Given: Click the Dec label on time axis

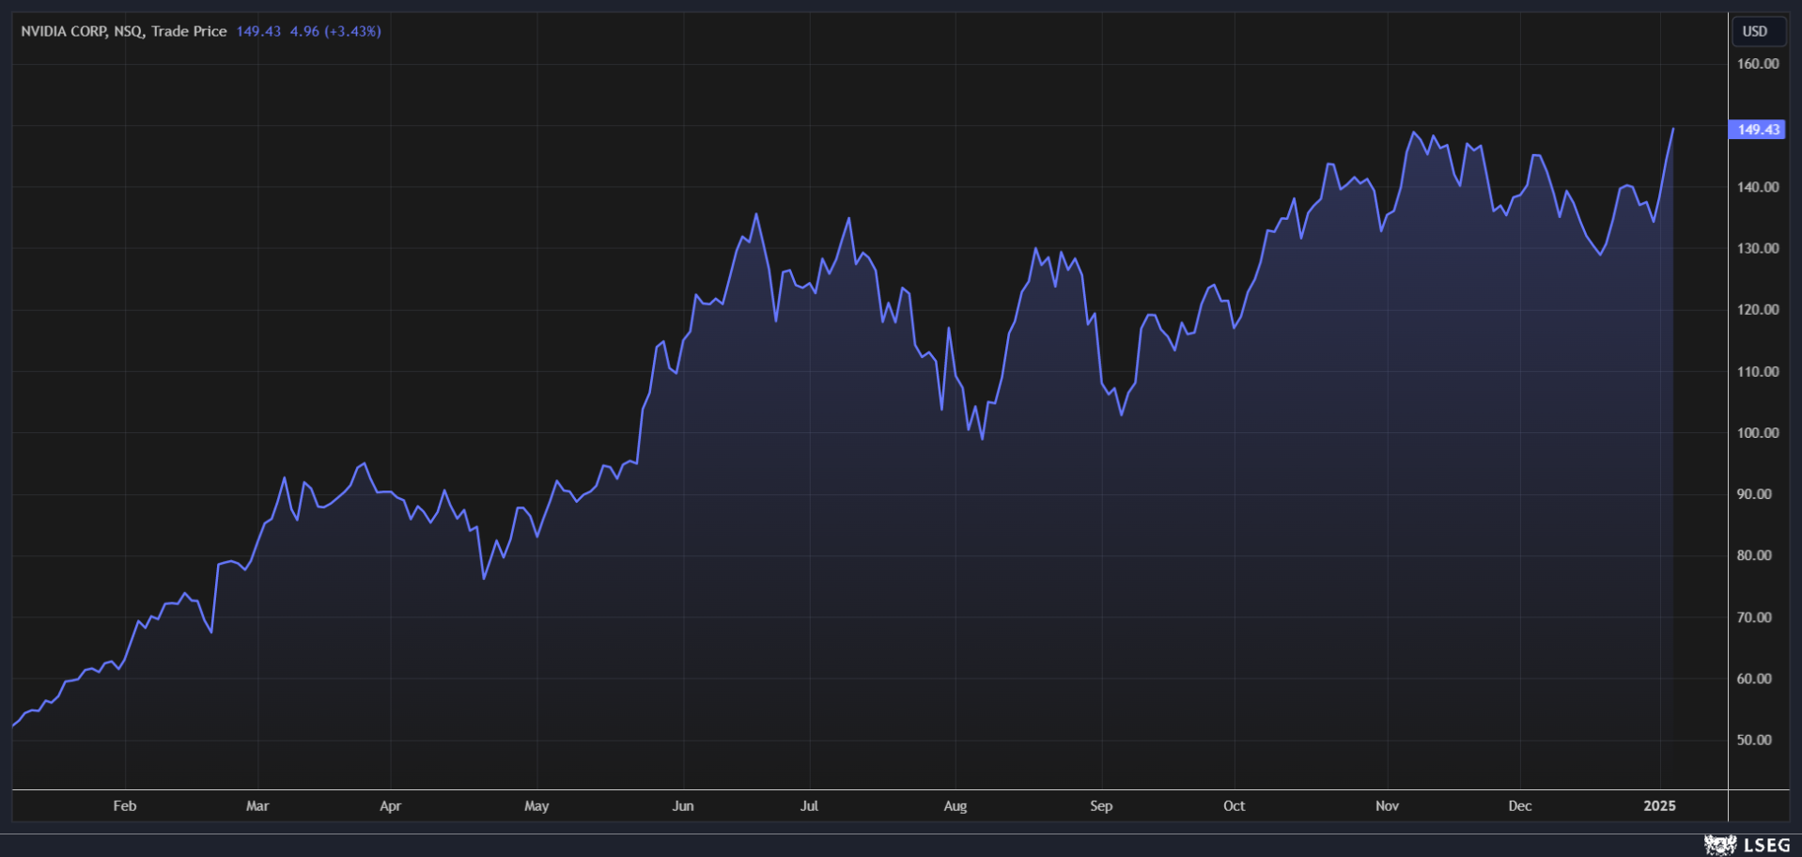Looking at the screenshot, I should (x=1520, y=805).
